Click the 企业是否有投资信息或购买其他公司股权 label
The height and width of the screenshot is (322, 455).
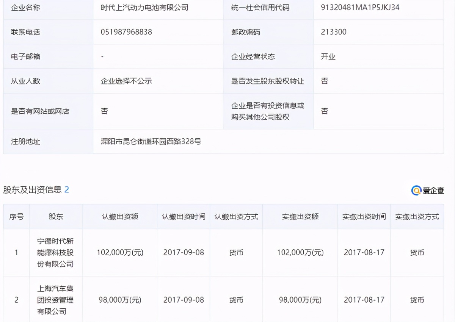point(268,111)
